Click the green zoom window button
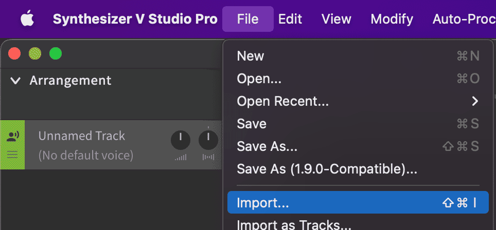This screenshot has height=230, width=496. pyautogui.click(x=55, y=53)
